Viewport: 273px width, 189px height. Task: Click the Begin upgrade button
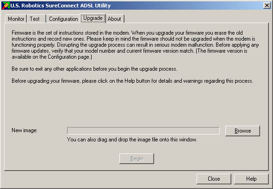[136, 159]
